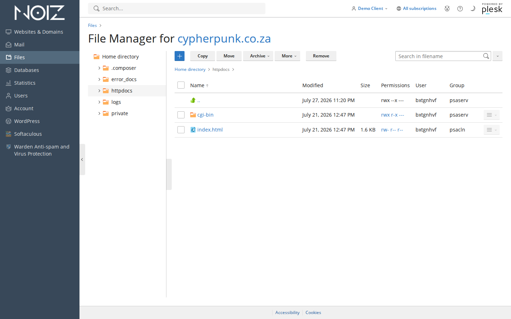Go to the Databases menu item

pyautogui.click(x=40, y=70)
